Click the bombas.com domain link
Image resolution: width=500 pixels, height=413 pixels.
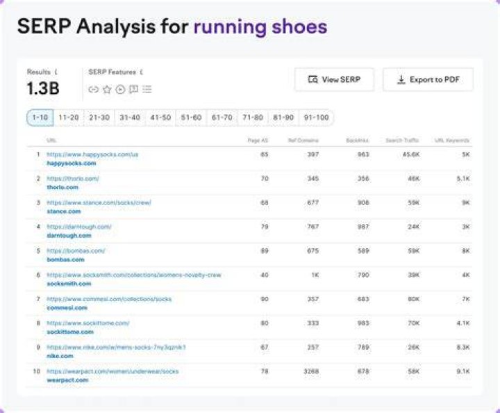click(x=66, y=260)
